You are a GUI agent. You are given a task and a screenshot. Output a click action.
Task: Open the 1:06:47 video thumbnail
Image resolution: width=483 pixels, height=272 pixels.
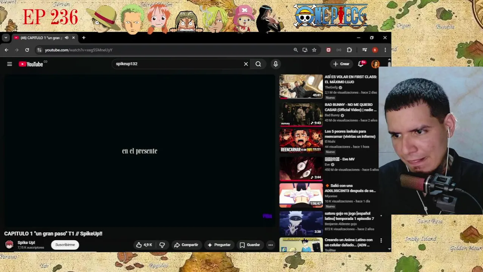coord(301,195)
